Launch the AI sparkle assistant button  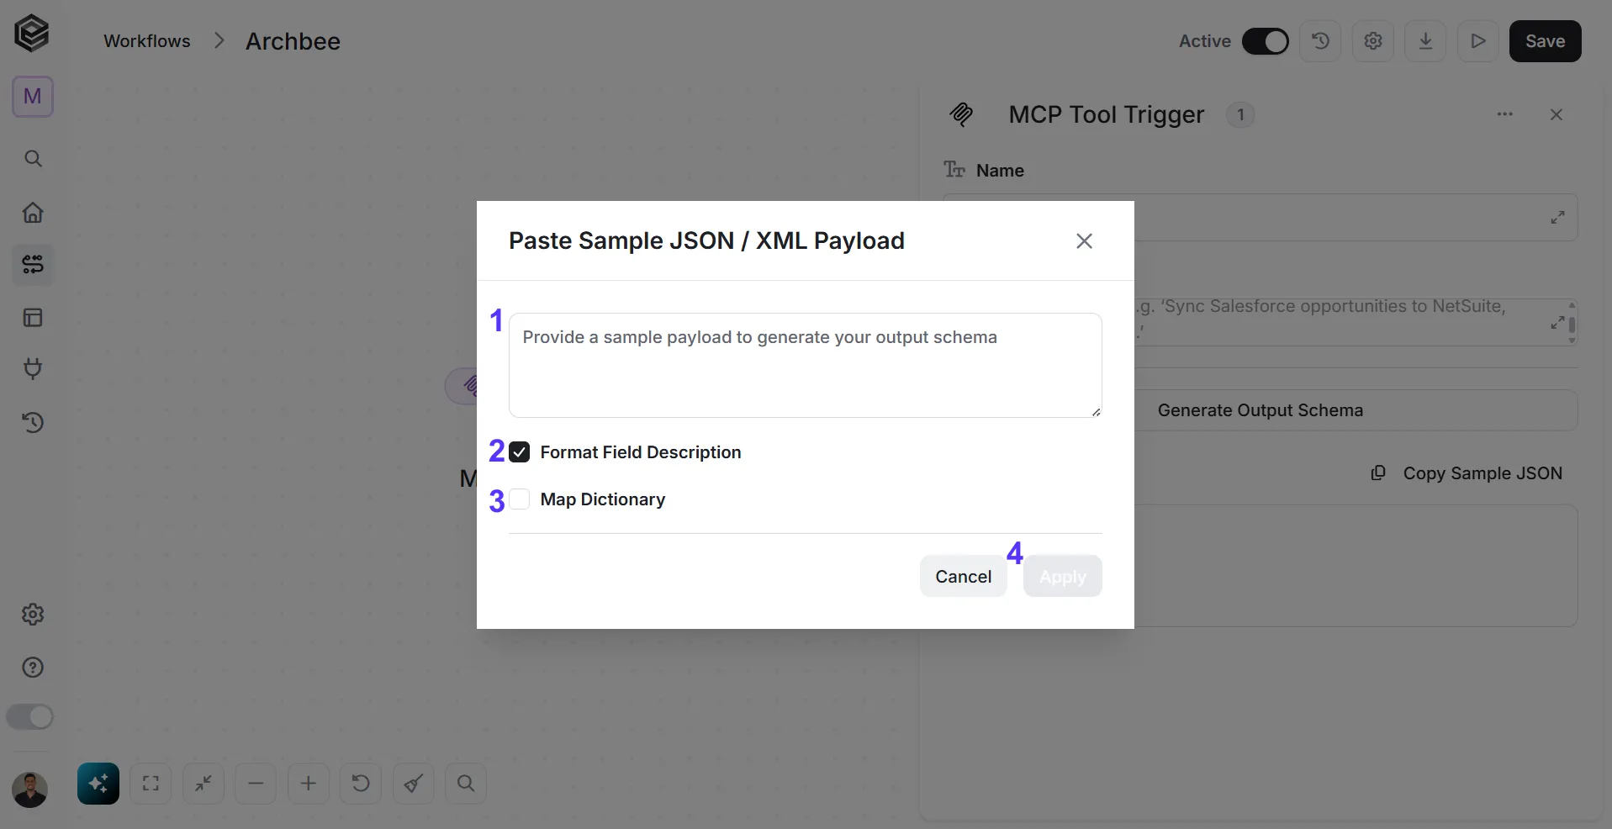(x=98, y=784)
